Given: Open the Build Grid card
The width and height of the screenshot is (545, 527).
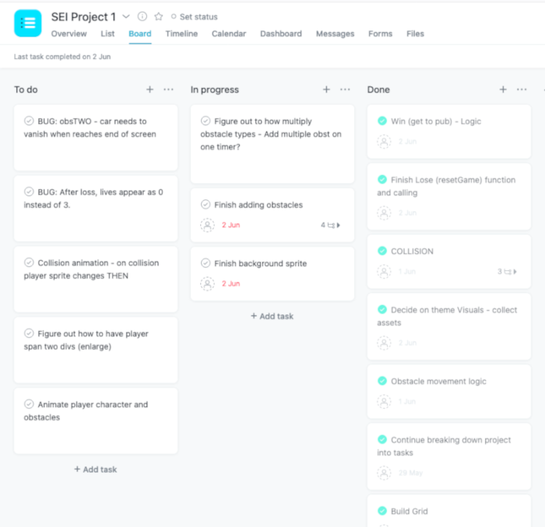Looking at the screenshot, I should coord(449,511).
